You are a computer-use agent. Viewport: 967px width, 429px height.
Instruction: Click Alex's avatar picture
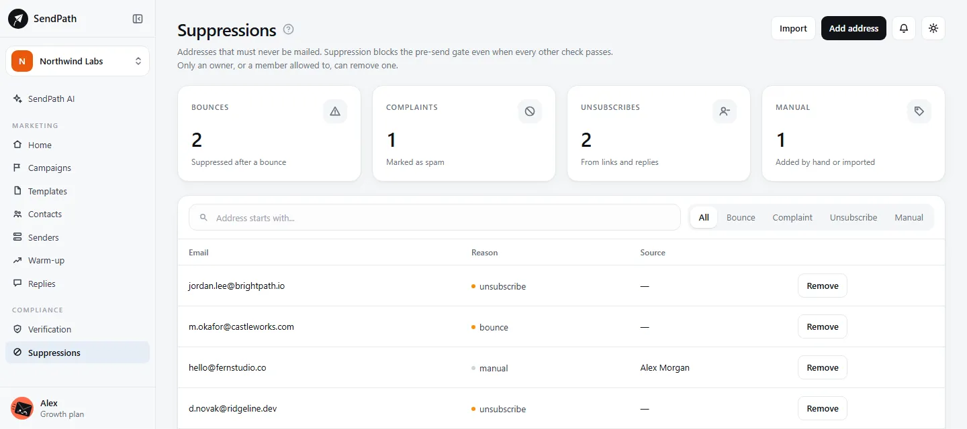click(x=22, y=408)
